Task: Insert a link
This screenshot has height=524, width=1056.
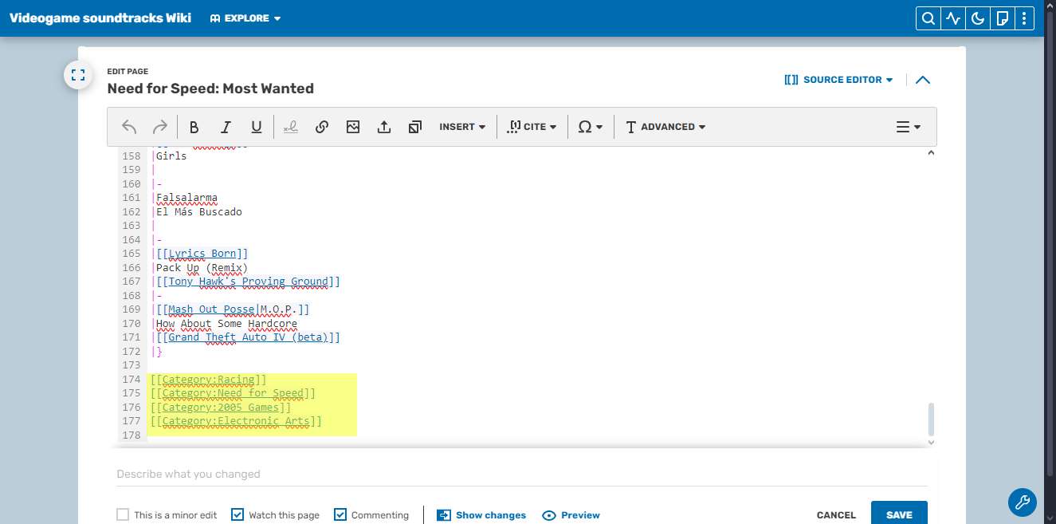Action: coord(322,127)
